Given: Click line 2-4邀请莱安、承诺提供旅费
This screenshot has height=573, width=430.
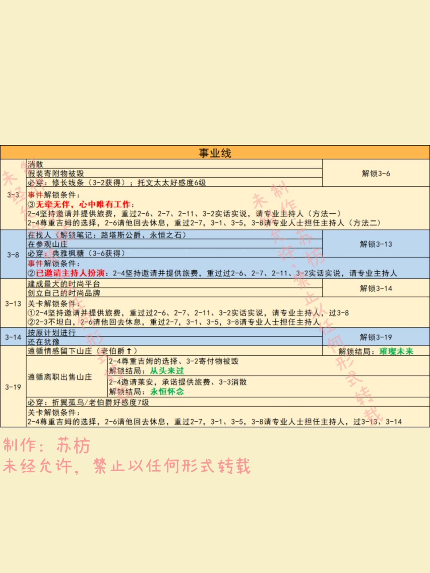Looking at the screenshot, I should [178, 382].
